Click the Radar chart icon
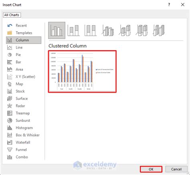The height and width of the screenshot is (175, 190). 10,106
